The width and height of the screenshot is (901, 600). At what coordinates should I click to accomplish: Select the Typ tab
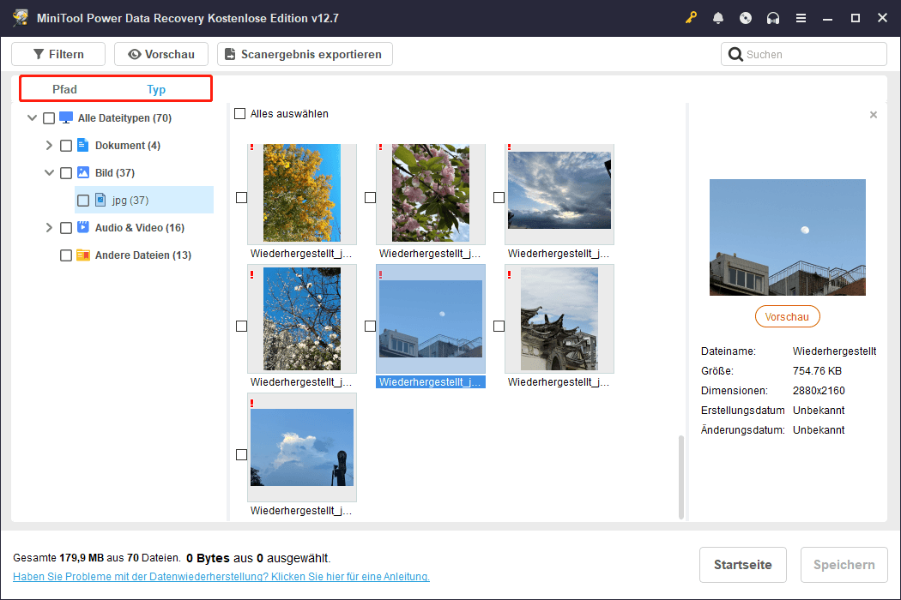click(156, 89)
